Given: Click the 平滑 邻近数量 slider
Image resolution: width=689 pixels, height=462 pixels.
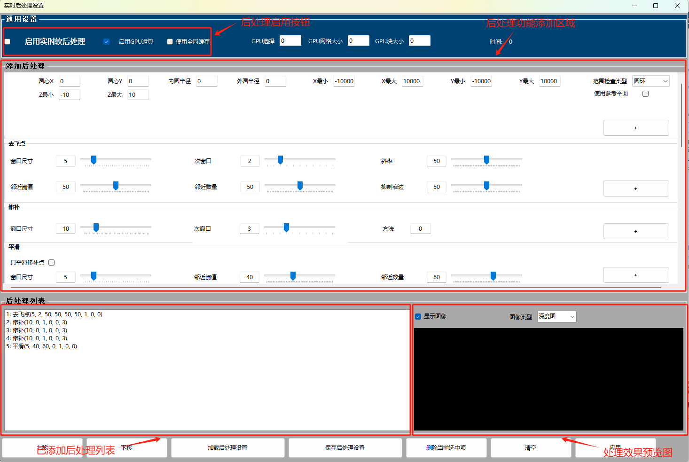Looking at the screenshot, I should 487,277.
